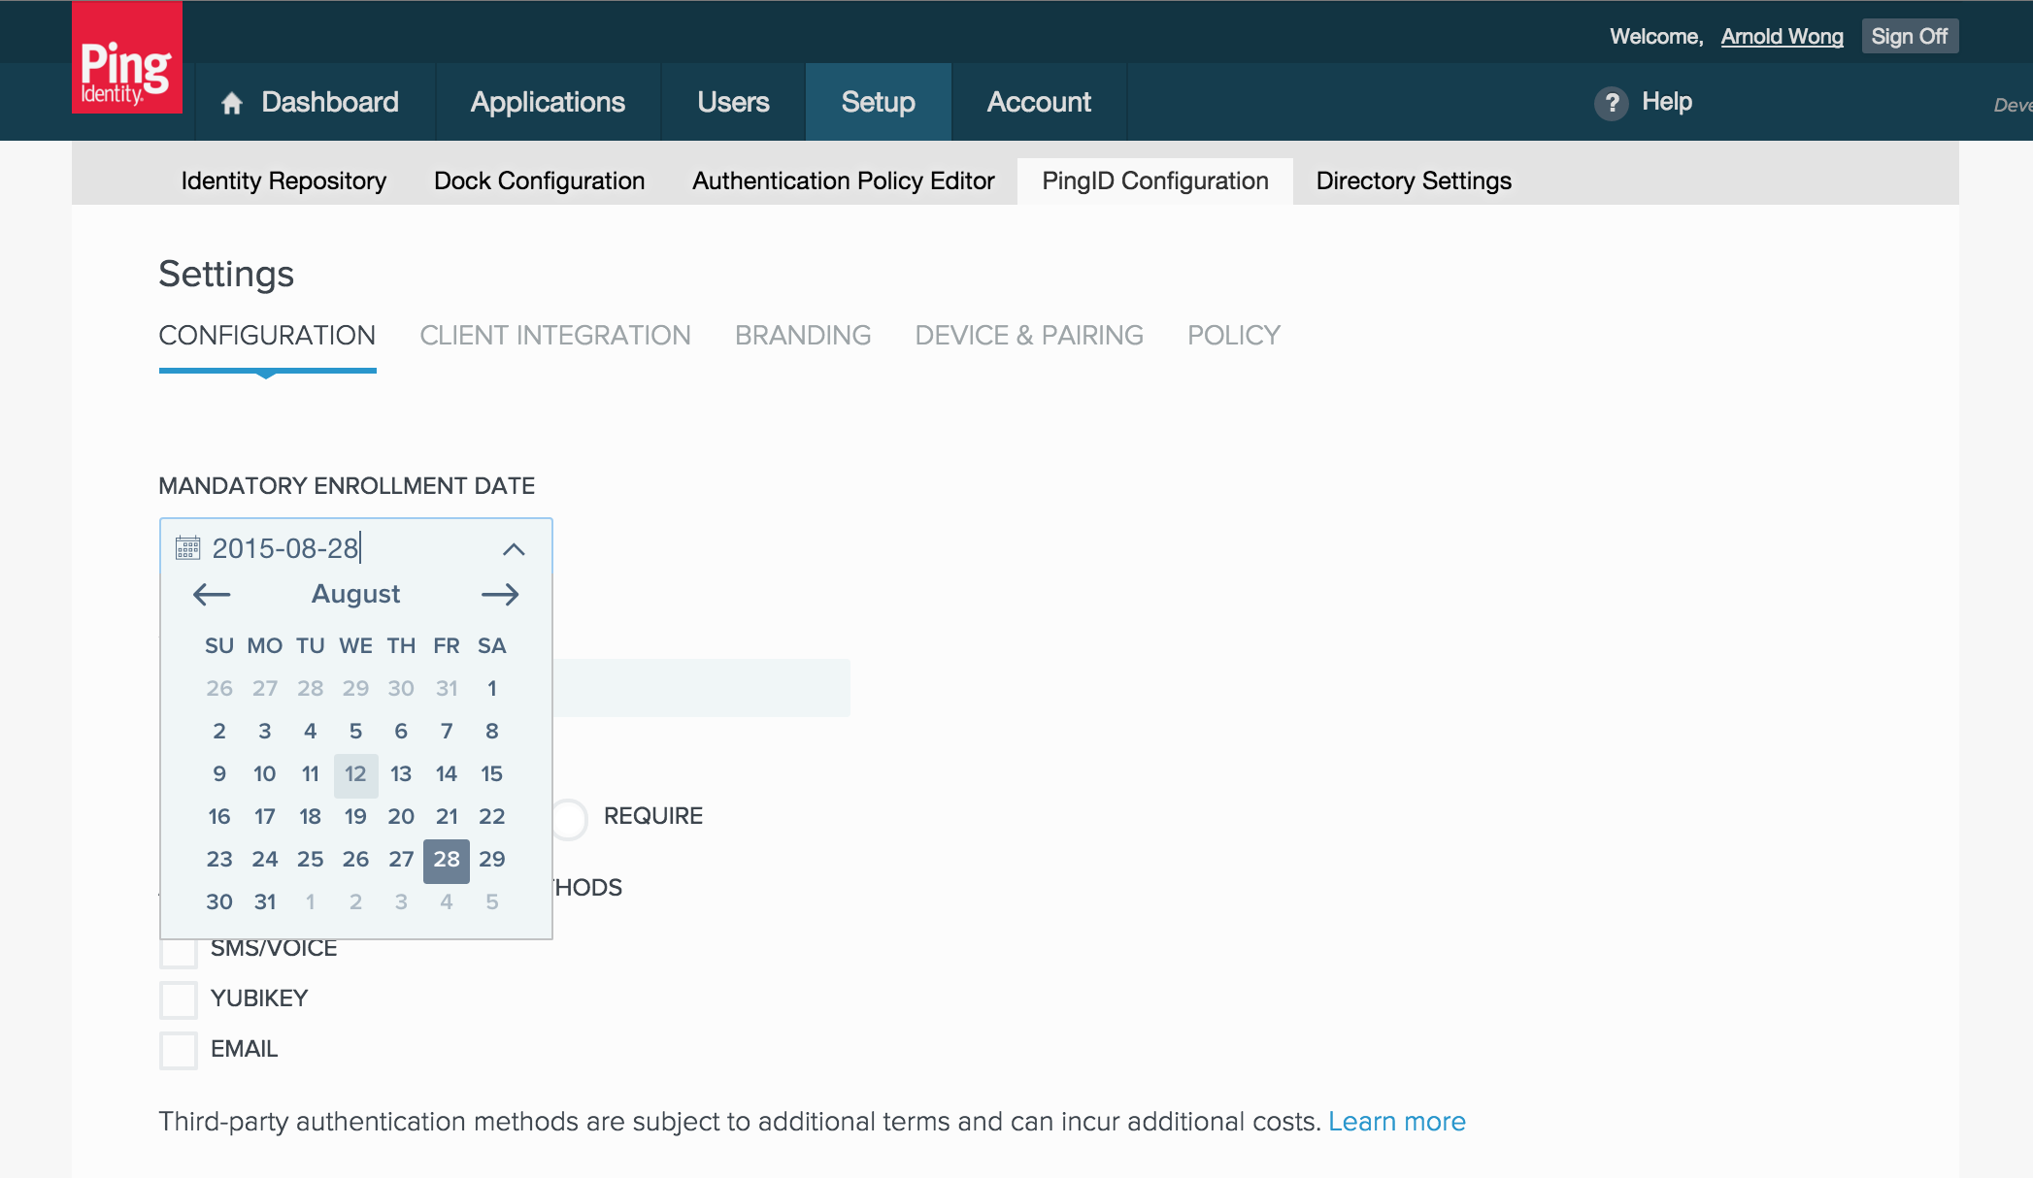Click the Sign Off button
The width and height of the screenshot is (2033, 1178).
(1909, 37)
